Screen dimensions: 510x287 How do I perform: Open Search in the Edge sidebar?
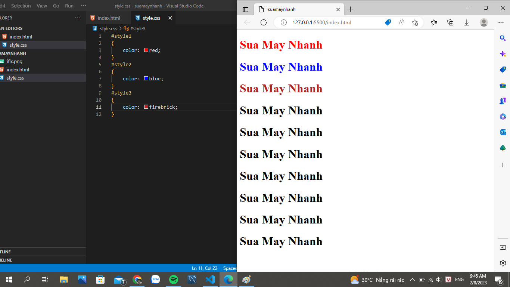click(x=503, y=38)
